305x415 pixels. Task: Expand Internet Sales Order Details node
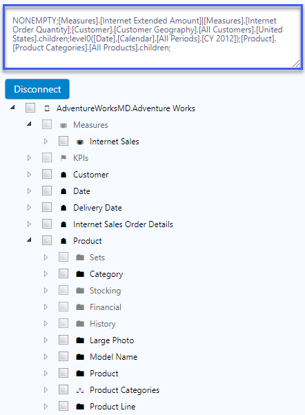tap(29, 224)
